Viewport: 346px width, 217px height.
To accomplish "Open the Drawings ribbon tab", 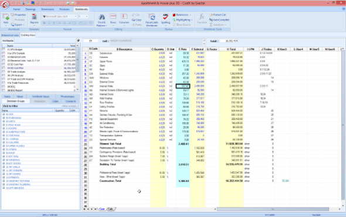I will [30, 9].
